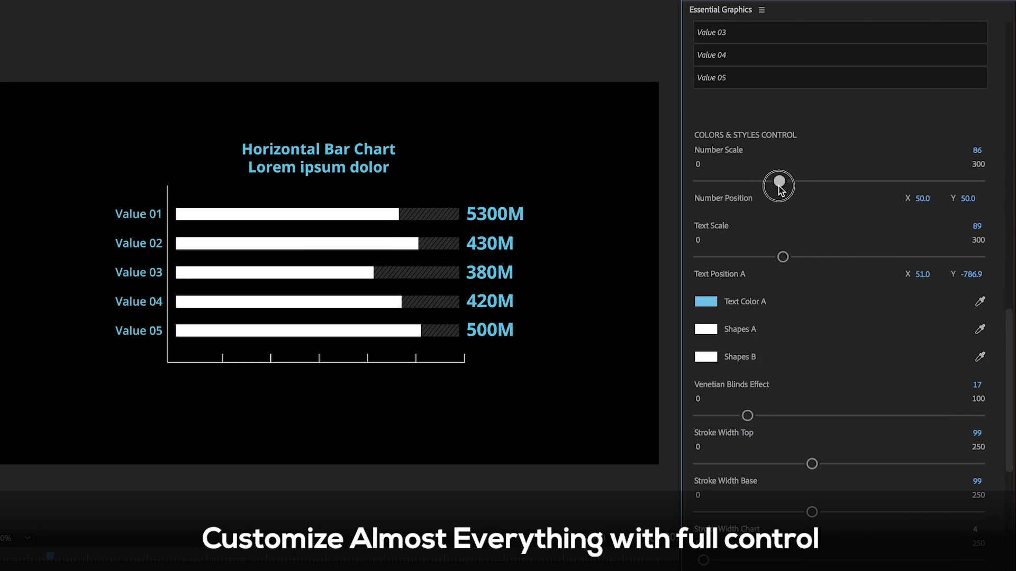Select the Number Scale value 86
1016x571 pixels.
(977, 150)
